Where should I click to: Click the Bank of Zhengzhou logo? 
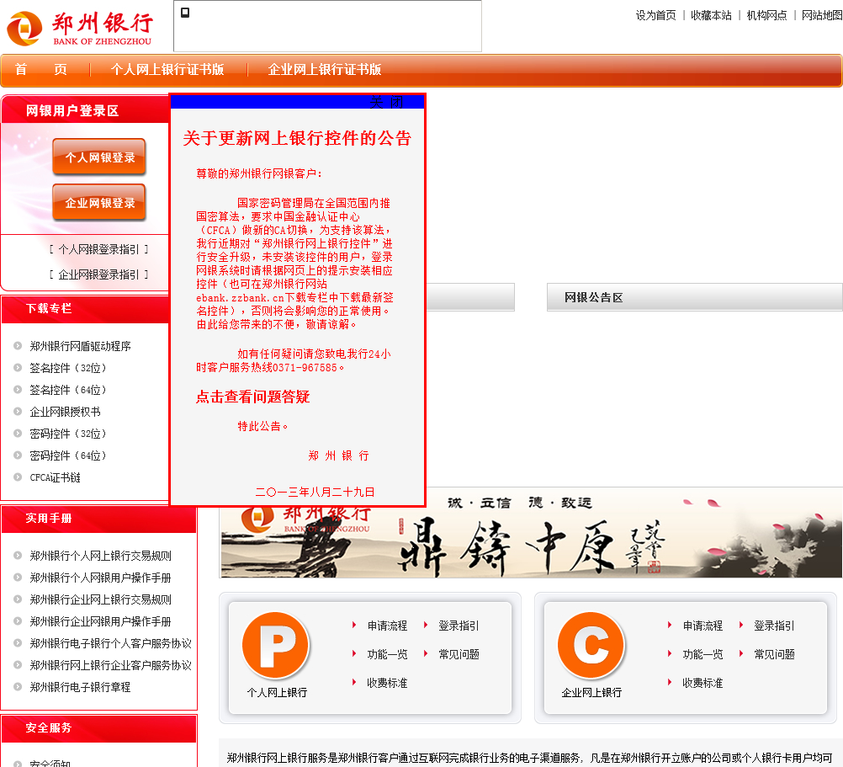click(x=80, y=28)
